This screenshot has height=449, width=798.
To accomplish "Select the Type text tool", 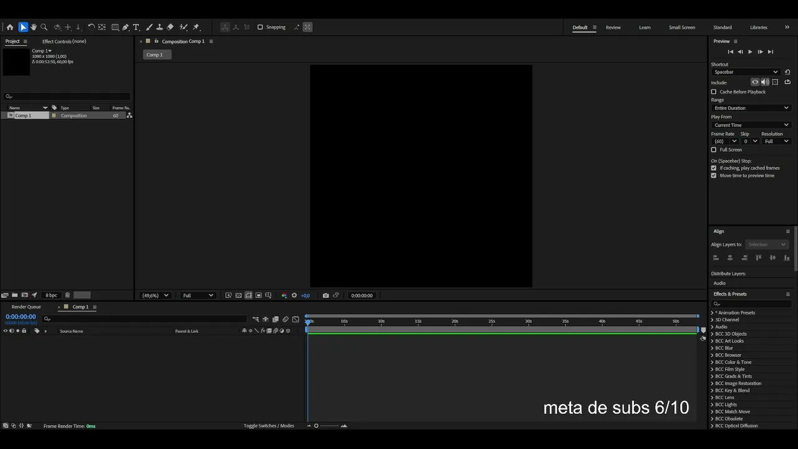I will click(x=136, y=27).
